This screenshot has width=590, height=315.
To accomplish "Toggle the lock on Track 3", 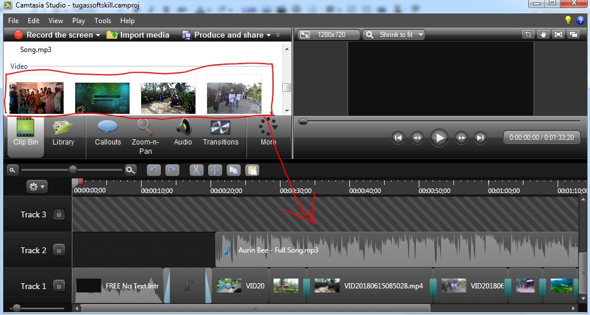I will coord(58,214).
